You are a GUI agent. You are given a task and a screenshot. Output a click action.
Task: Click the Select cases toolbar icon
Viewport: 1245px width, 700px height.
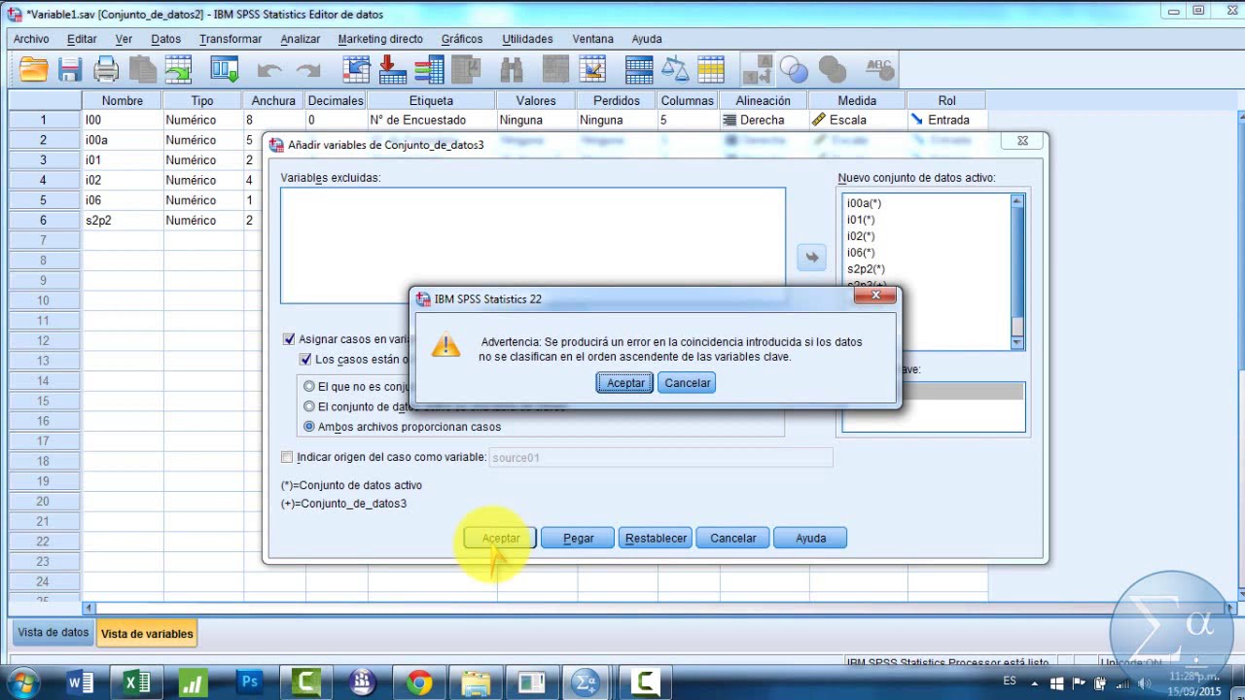[x=711, y=69]
